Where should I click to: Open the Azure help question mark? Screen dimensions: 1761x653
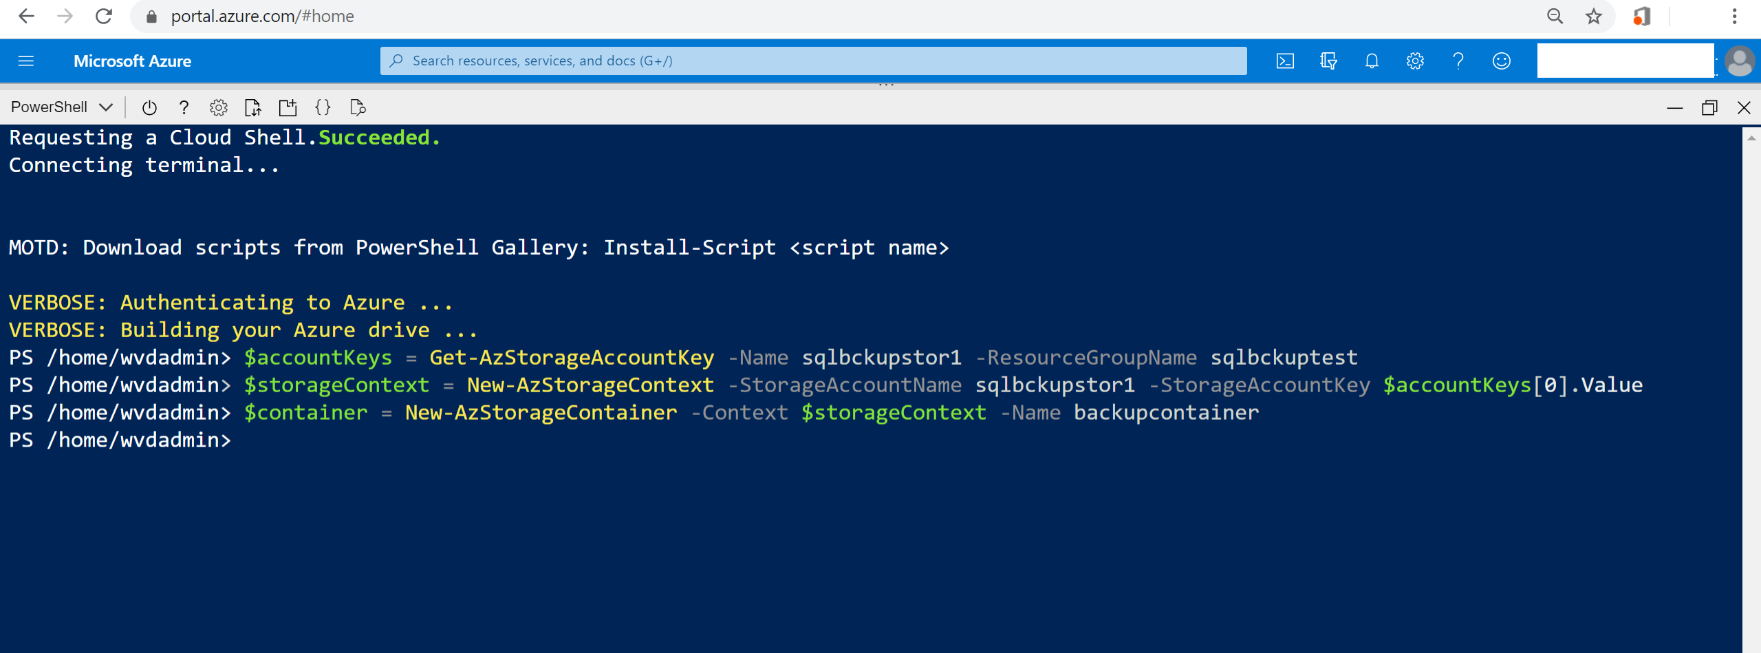[x=1458, y=61]
